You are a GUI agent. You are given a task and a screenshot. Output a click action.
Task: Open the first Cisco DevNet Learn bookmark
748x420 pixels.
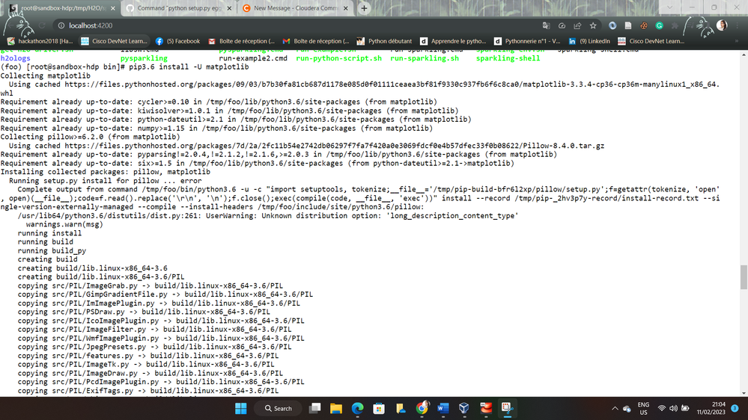click(114, 41)
